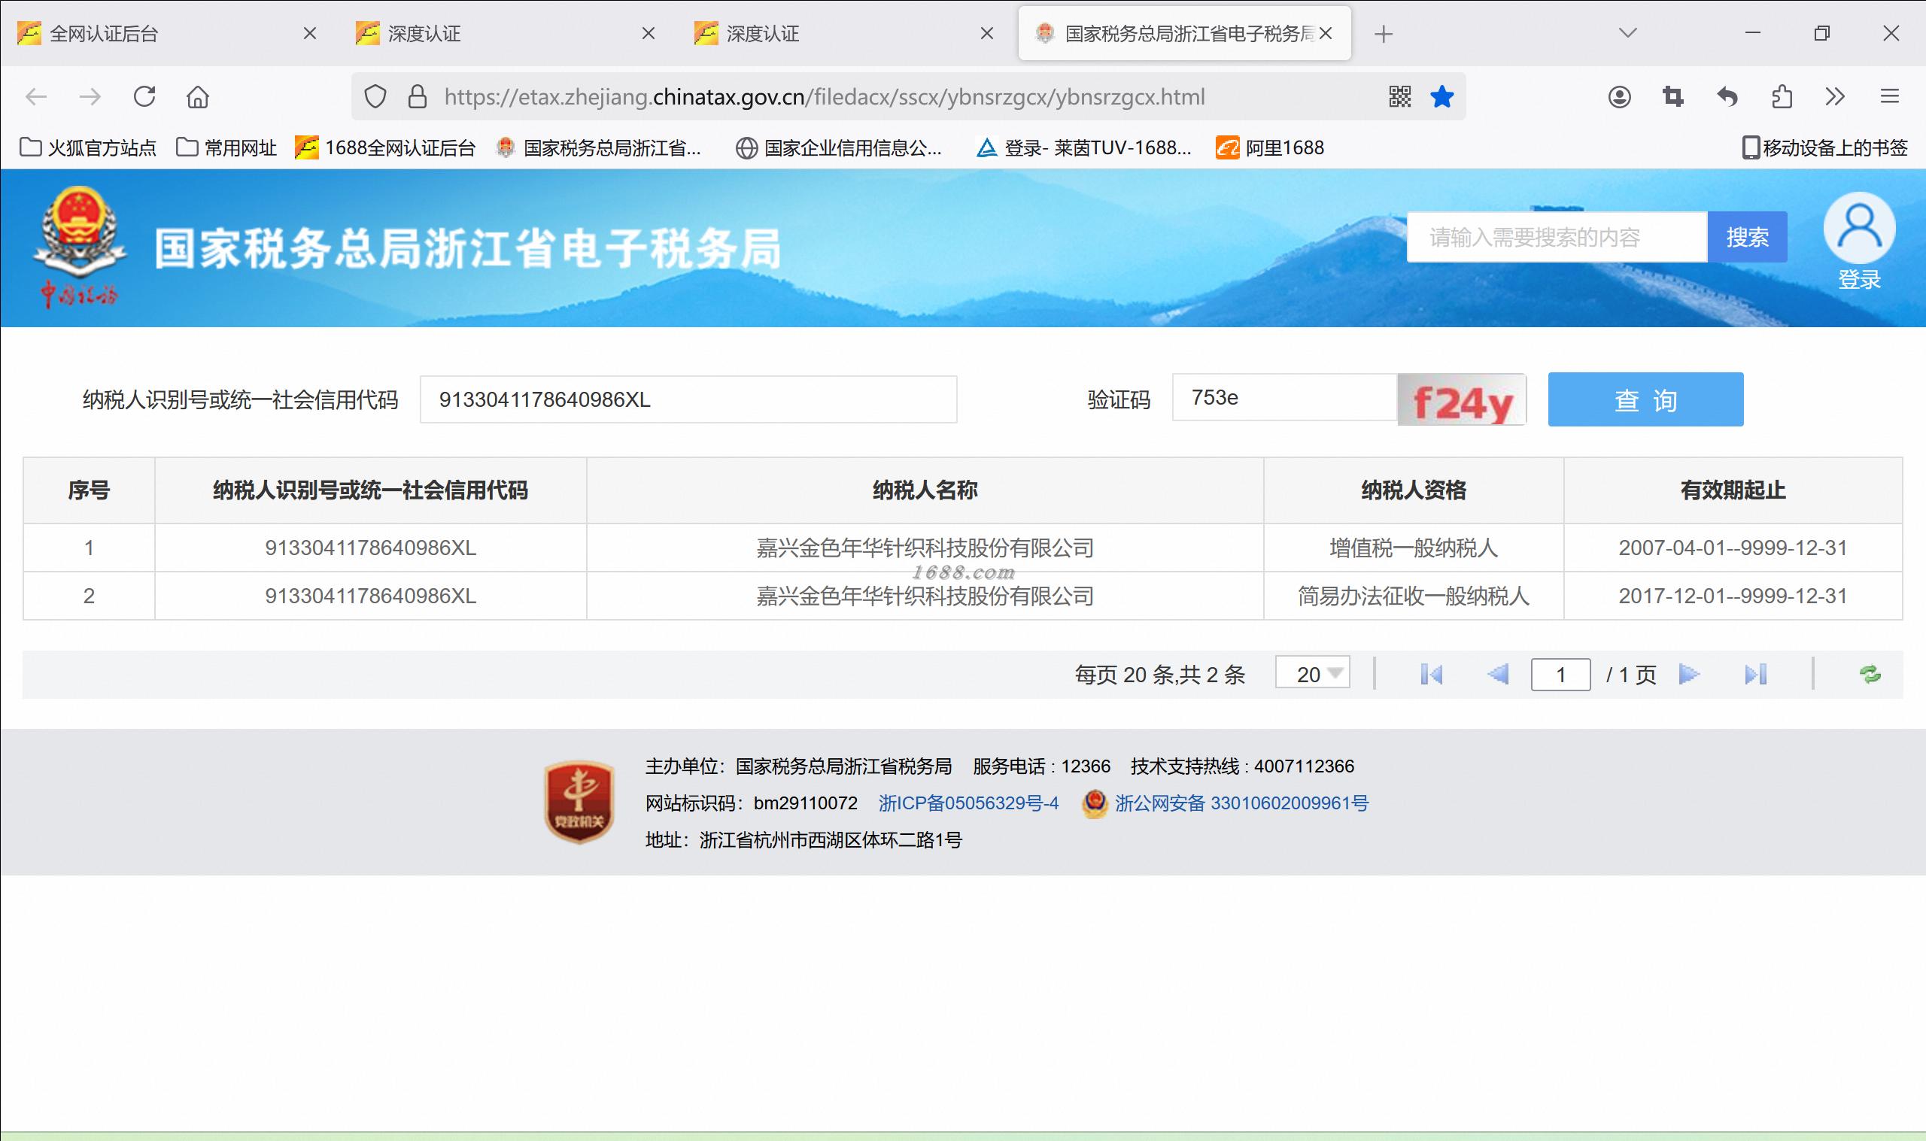This screenshot has width=1926, height=1141.
Task: Click the blue 查询 button
Action: pos(1645,400)
